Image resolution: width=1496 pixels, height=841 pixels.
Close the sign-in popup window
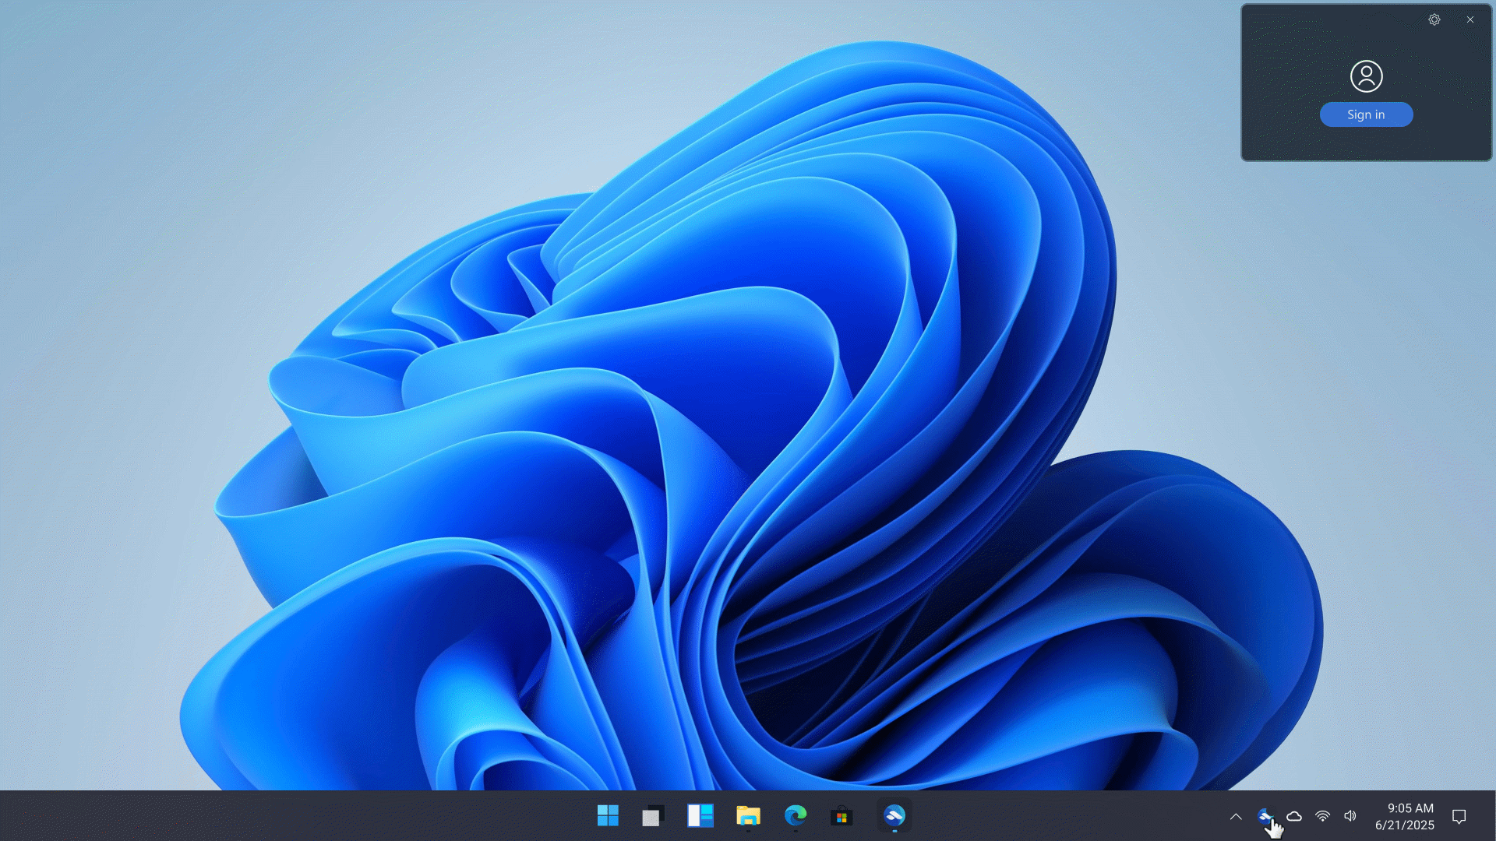pos(1470,19)
